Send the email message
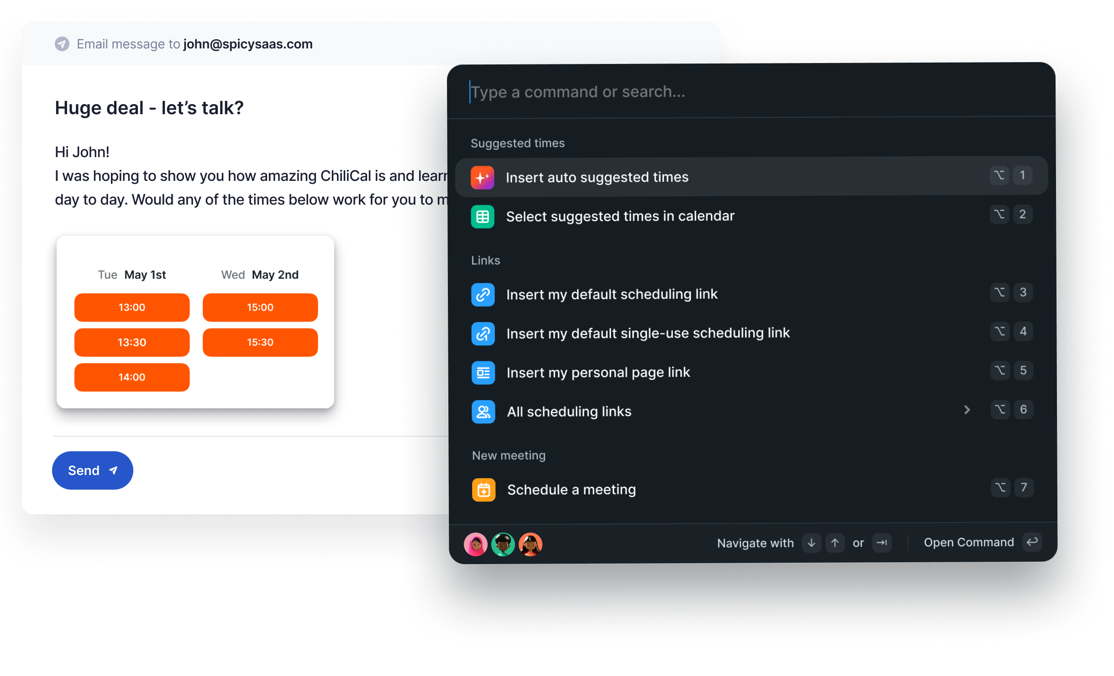Image resolution: width=1114 pixels, height=676 pixels. pos(93,470)
